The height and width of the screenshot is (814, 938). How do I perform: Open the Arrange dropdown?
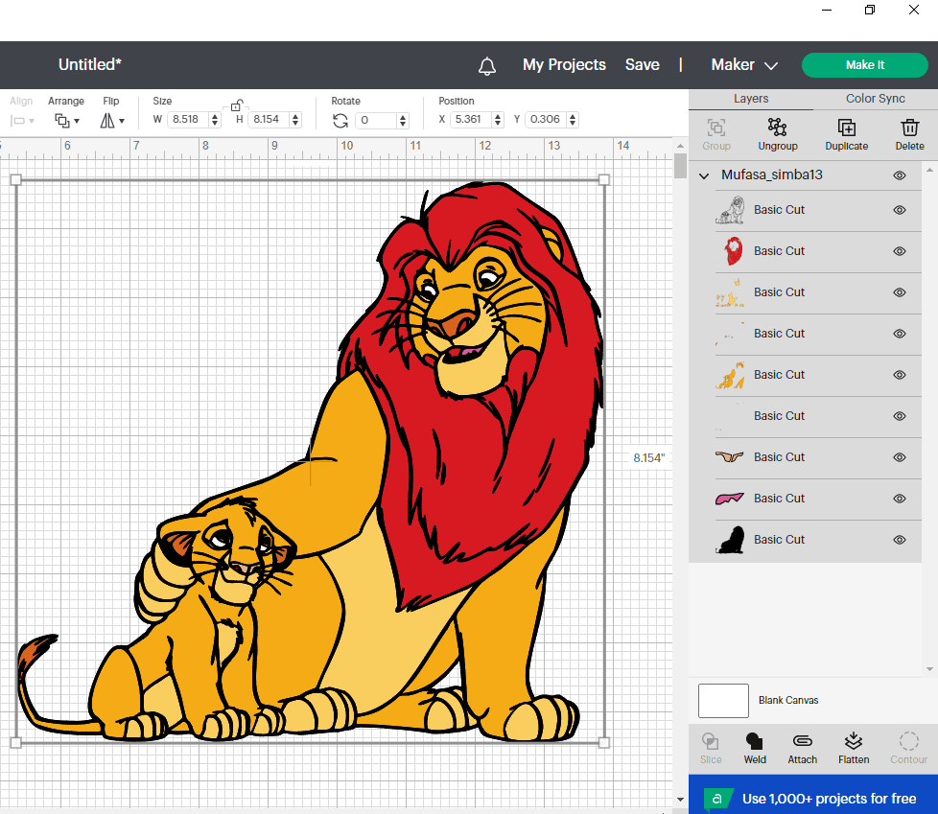(66, 121)
